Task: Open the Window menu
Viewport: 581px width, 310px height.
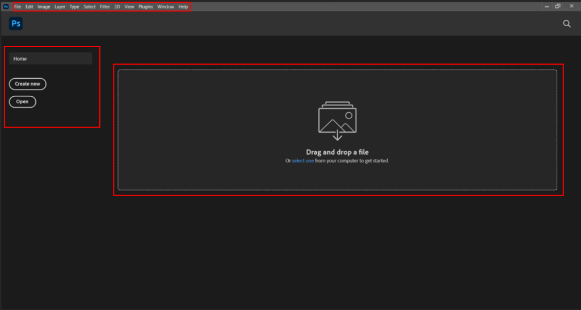Action: point(166,7)
